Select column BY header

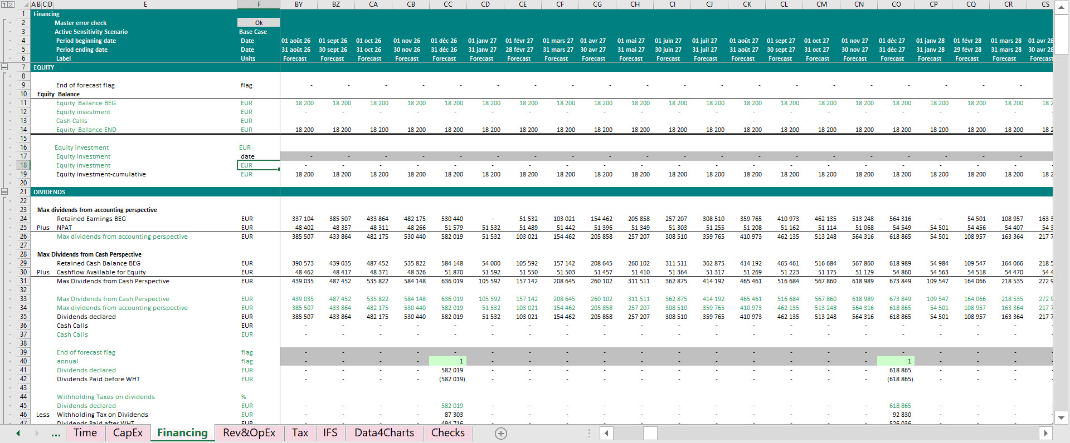tap(299, 4)
